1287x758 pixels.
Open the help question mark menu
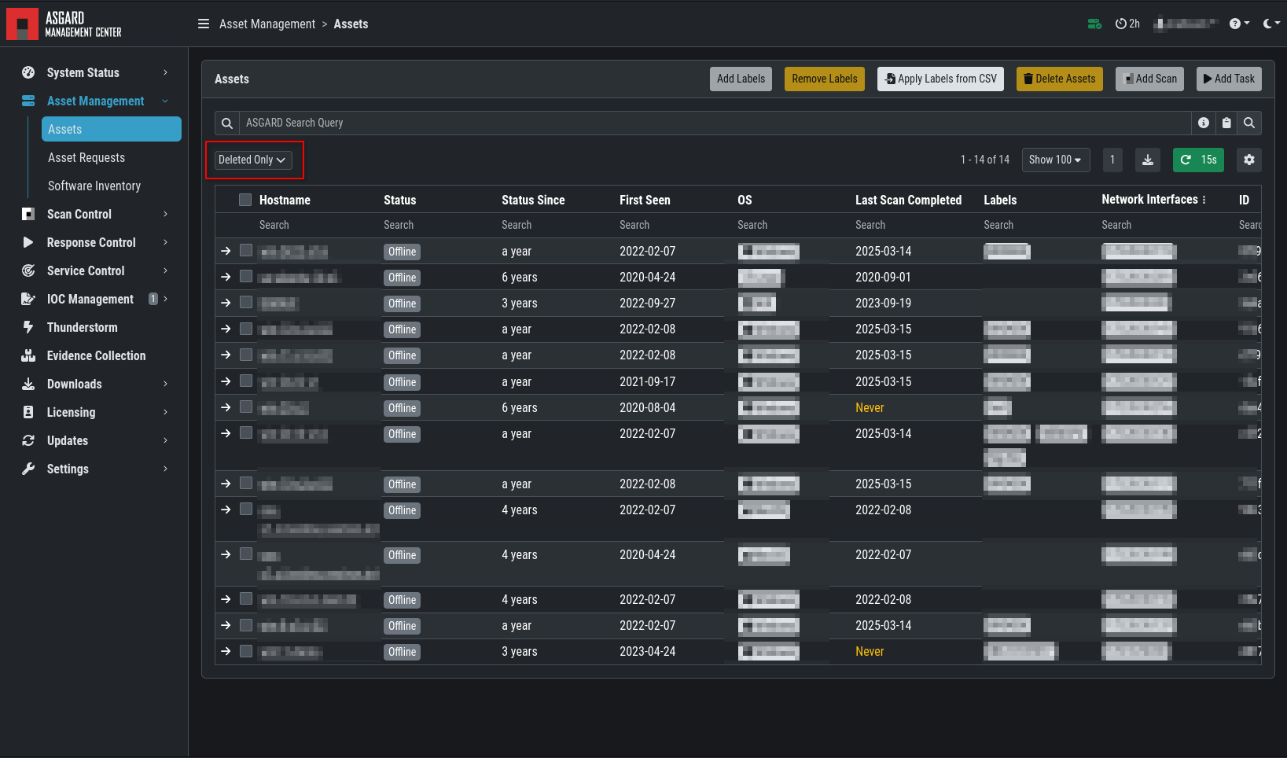[x=1239, y=24]
